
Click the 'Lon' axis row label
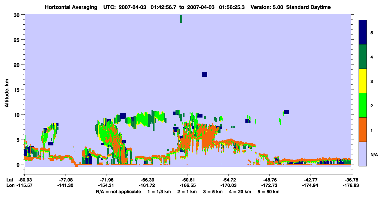coord(10,185)
